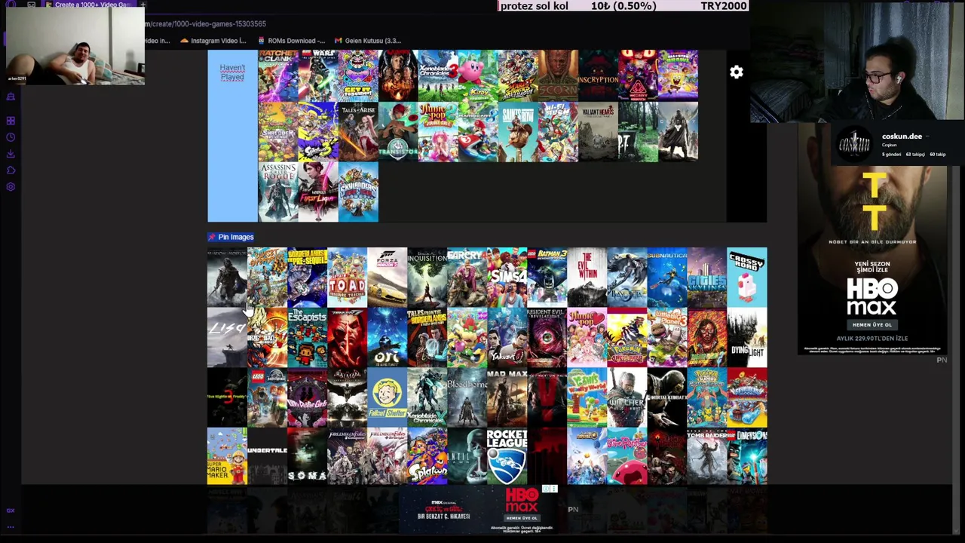The width and height of the screenshot is (965, 543).
Task: Click the 'Haven't Played' tier label
Action: pyautogui.click(x=232, y=72)
